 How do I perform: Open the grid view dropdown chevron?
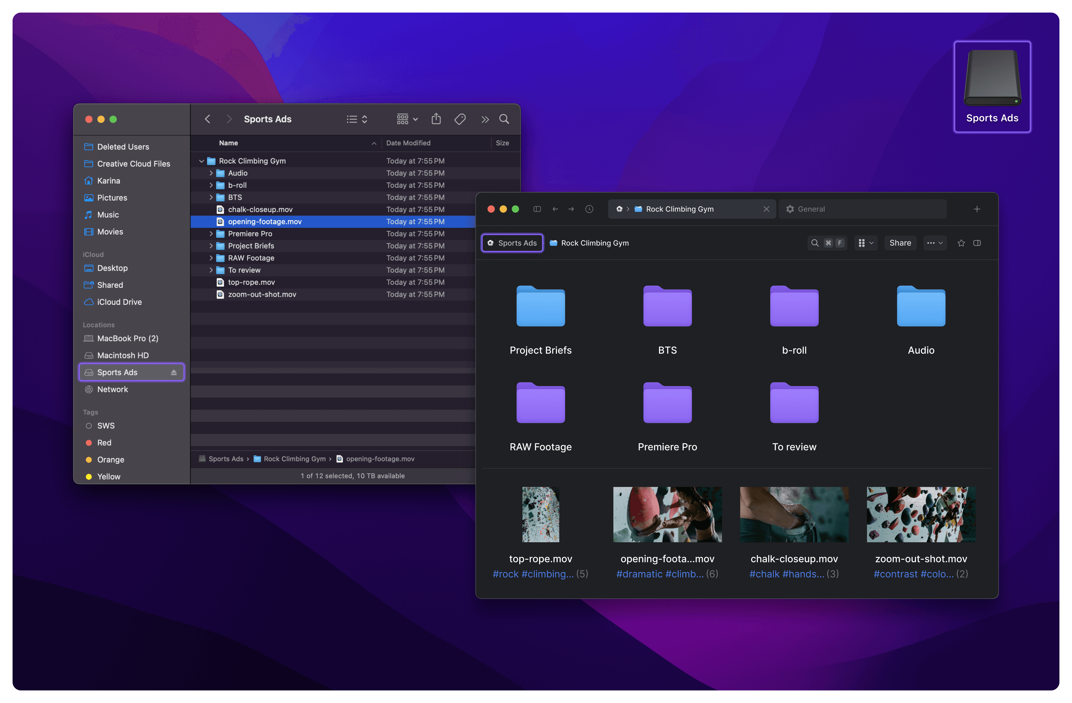(x=871, y=243)
